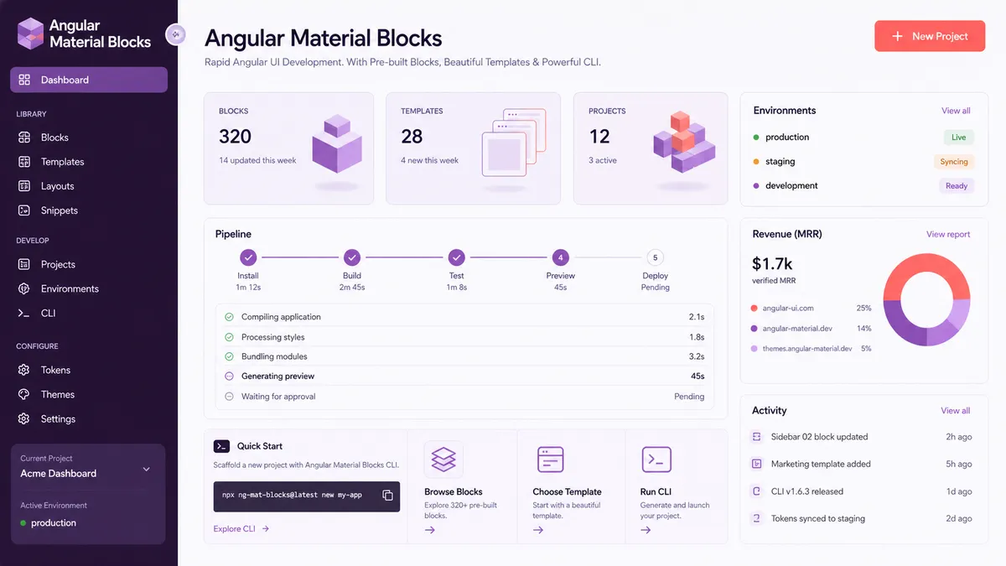Open the Templates 28 stat card
This screenshot has height=566, width=1006.
coord(473,148)
